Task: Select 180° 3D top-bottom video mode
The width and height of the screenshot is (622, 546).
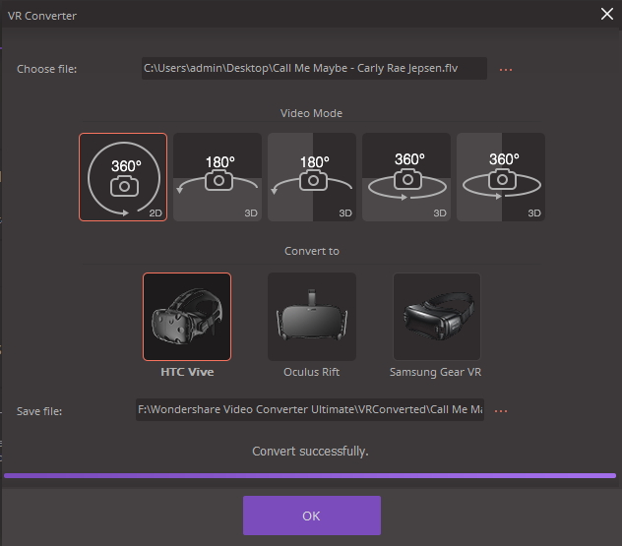Action: pos(218,177)
